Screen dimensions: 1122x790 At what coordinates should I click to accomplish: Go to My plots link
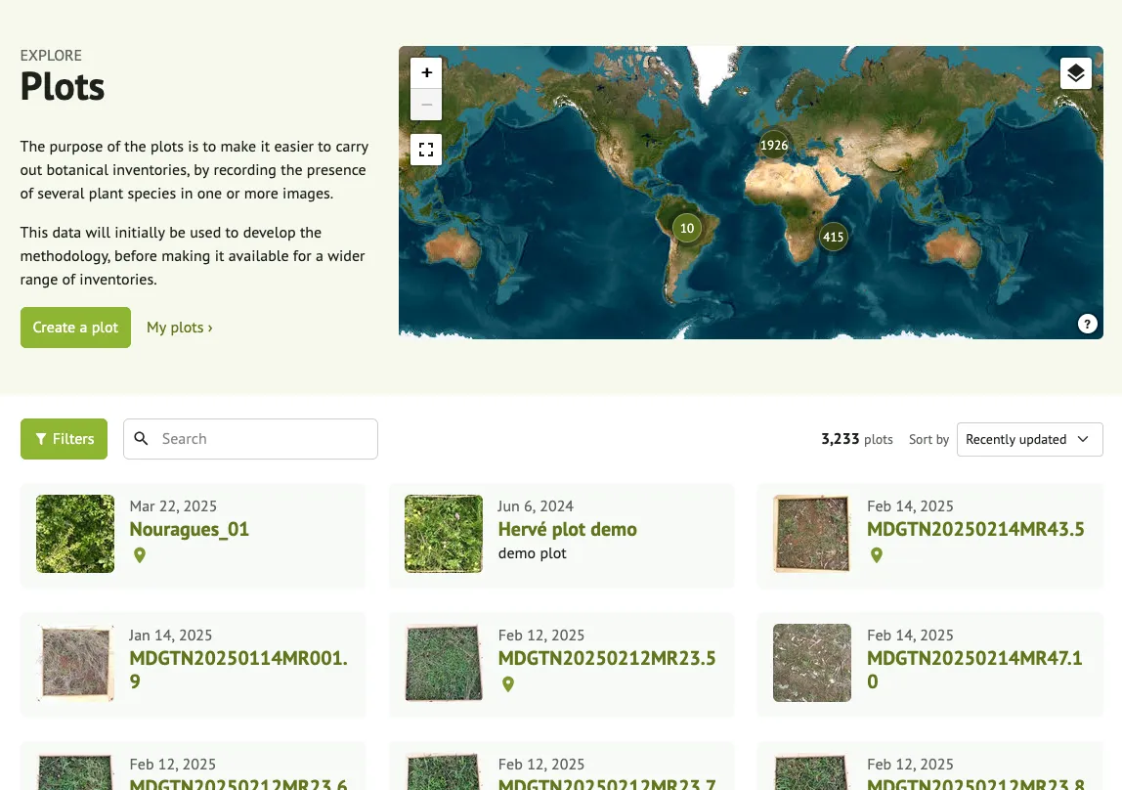[x=179, y=328]
